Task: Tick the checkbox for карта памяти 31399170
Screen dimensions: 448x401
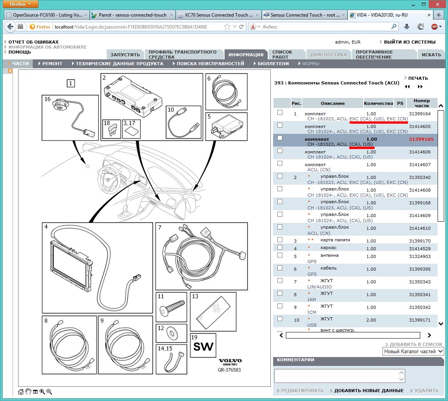Action: [280, 240]
